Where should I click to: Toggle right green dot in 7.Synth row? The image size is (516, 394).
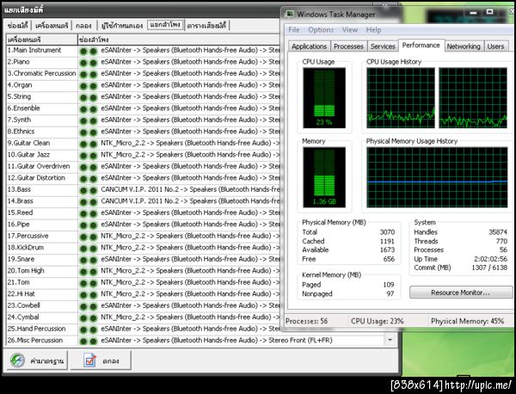[x=94, y=120]
